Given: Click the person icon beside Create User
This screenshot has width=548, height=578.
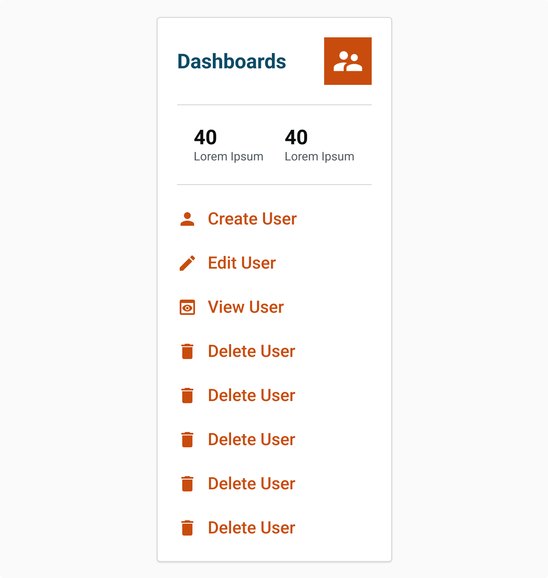Looking at the screenshot, I should coord(187,219).
